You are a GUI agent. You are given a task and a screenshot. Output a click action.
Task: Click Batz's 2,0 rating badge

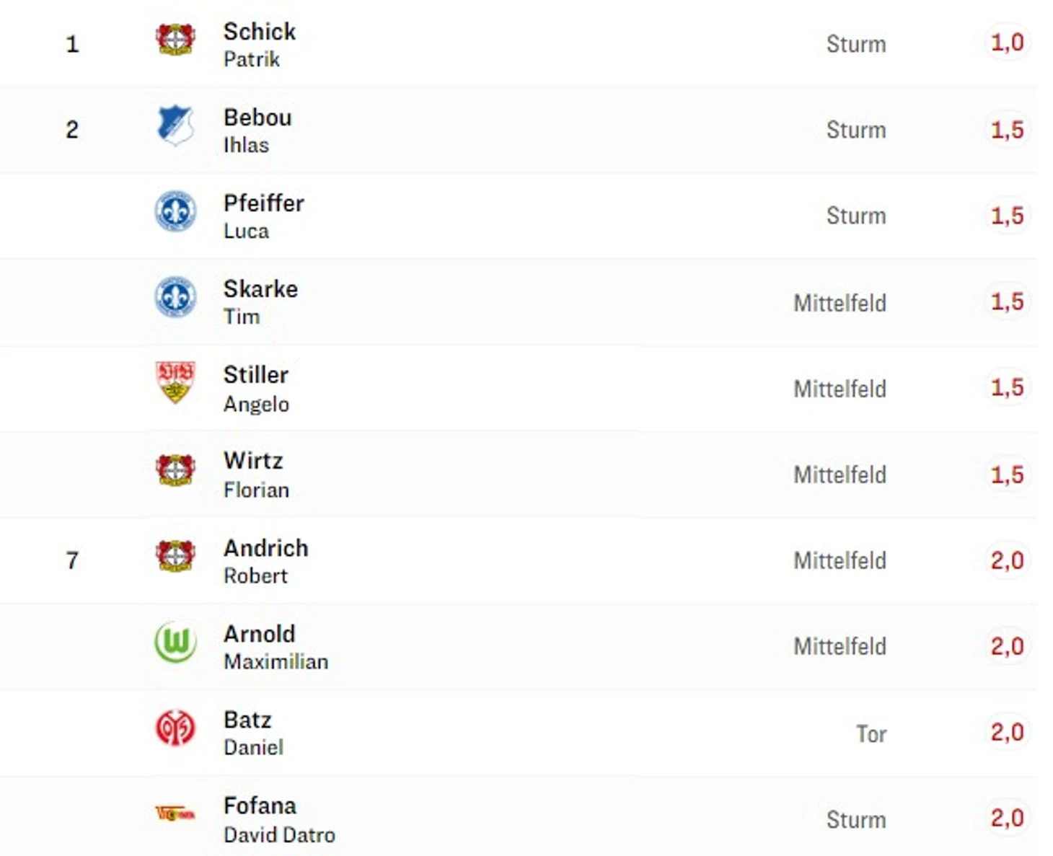pyautogui.click(x=1007, y=732)
